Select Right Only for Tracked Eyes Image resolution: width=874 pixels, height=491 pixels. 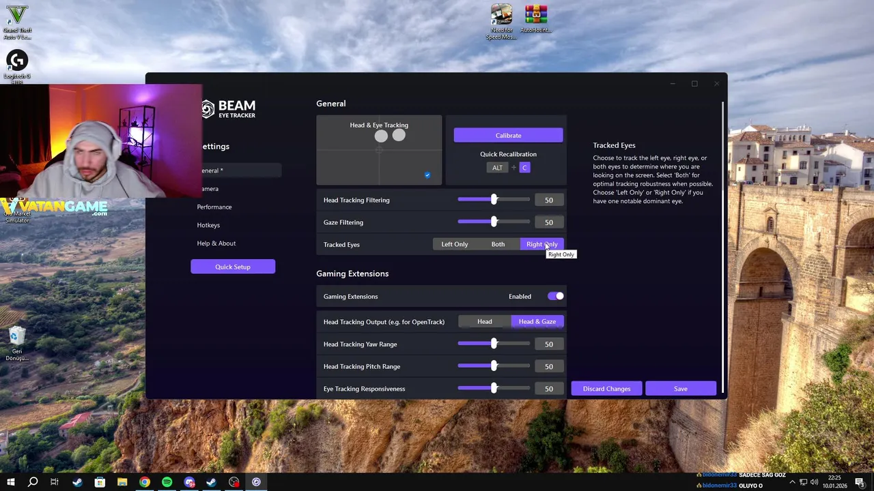541,244
